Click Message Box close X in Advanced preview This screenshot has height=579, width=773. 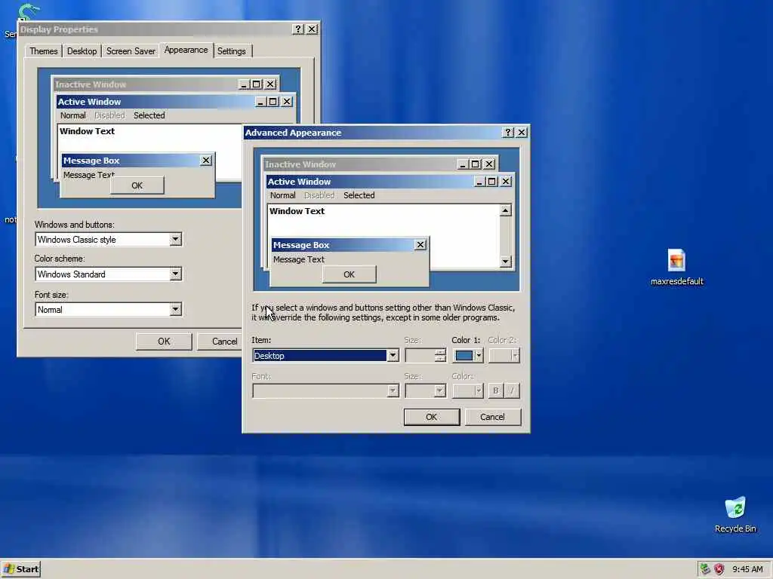tap(420, 245)
